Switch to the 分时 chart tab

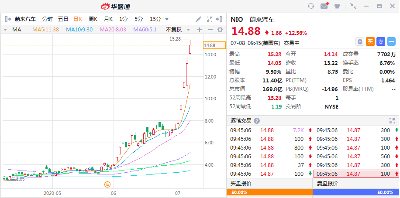(x=48, y=19)
